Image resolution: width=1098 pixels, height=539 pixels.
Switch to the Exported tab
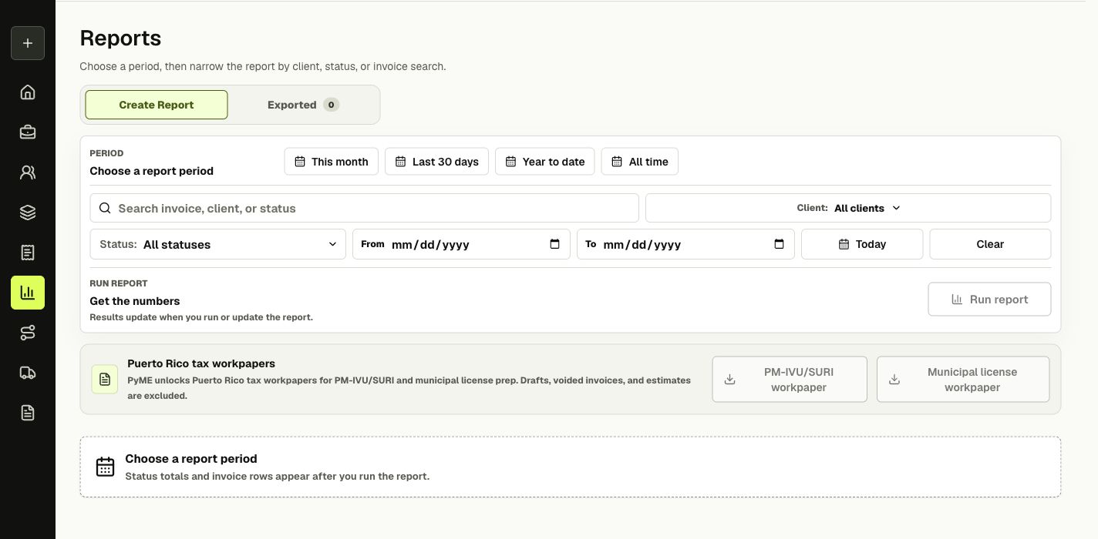point(303,105)
